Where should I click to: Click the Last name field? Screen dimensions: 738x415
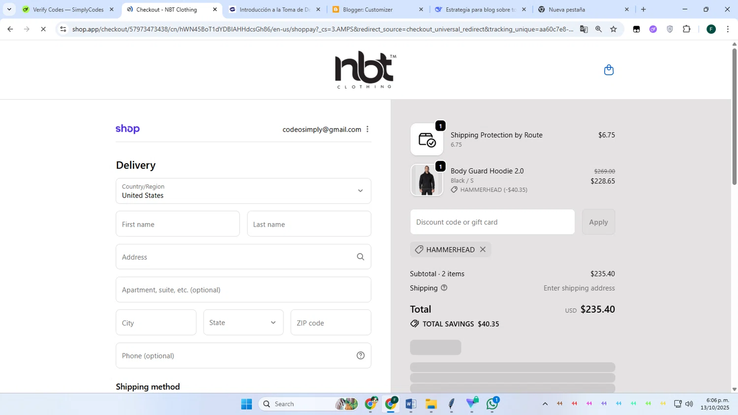(309, 224)
